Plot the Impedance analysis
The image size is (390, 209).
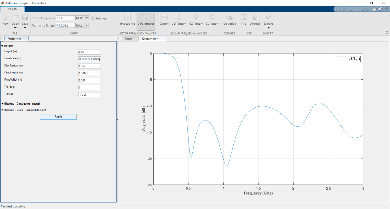click(x=127, y=19)
